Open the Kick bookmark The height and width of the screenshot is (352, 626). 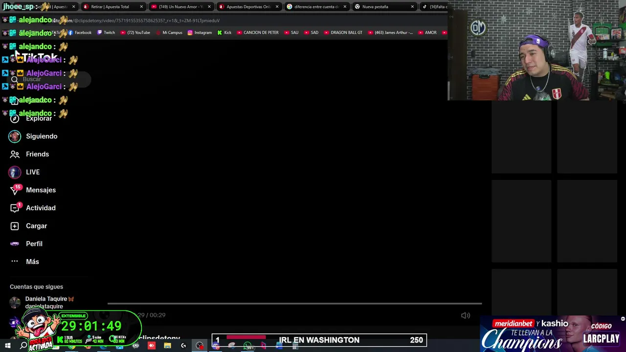pos(224,33)
